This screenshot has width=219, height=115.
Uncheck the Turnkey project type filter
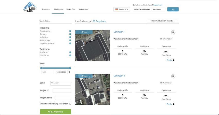click(70, 34)
